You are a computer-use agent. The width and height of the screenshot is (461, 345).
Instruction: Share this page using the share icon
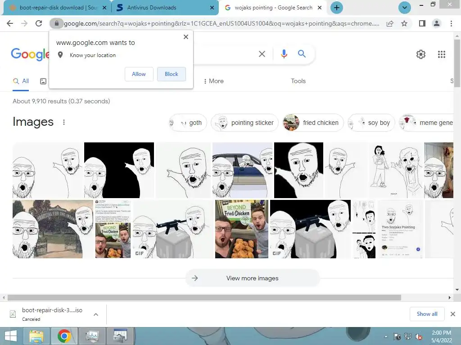click(x=390, y=23)
